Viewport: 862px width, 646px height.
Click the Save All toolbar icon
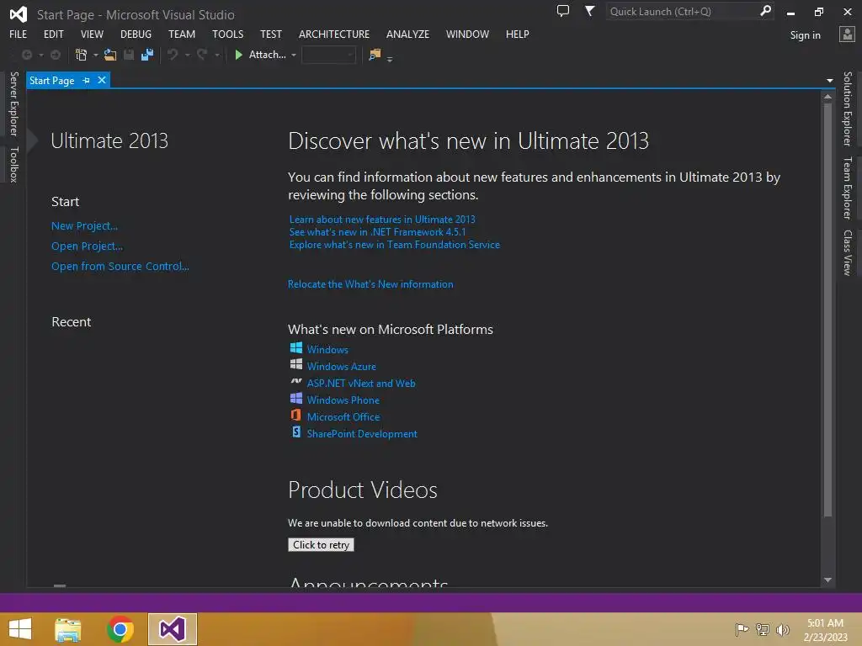click(147, 55)
